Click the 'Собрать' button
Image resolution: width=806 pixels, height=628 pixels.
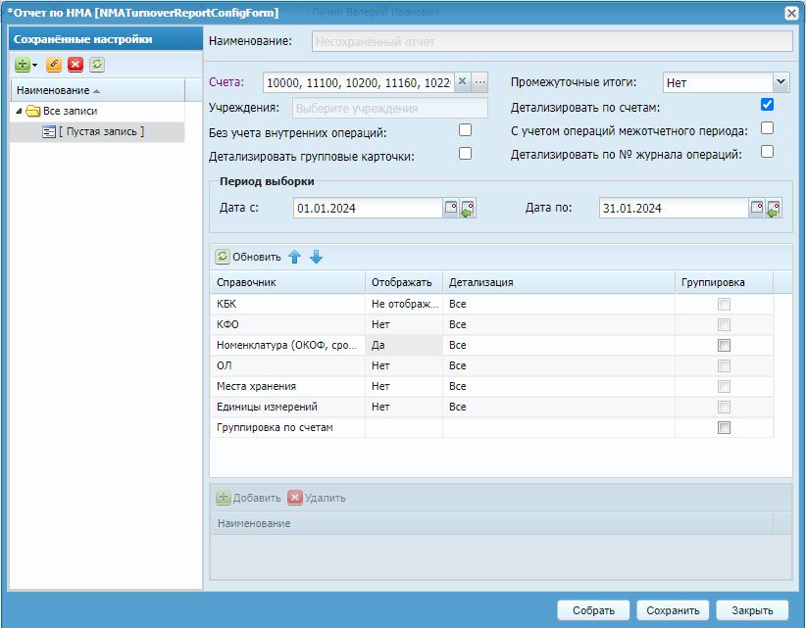(593, 610)
